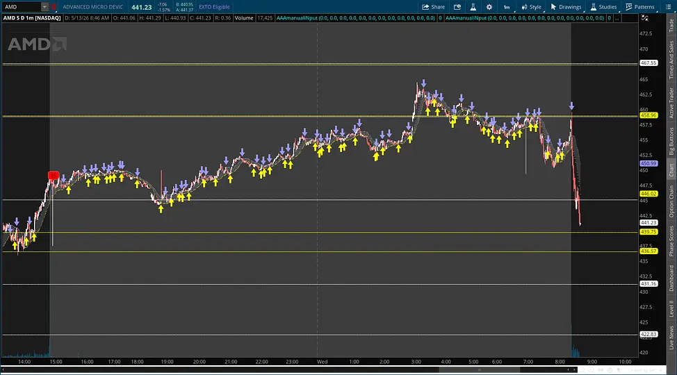Click the scrollbar right arrow
The image size is (677, 375).
pyautogui.click(x=574, y=370)
